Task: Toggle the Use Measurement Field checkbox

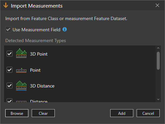Action: pos(8,29)
